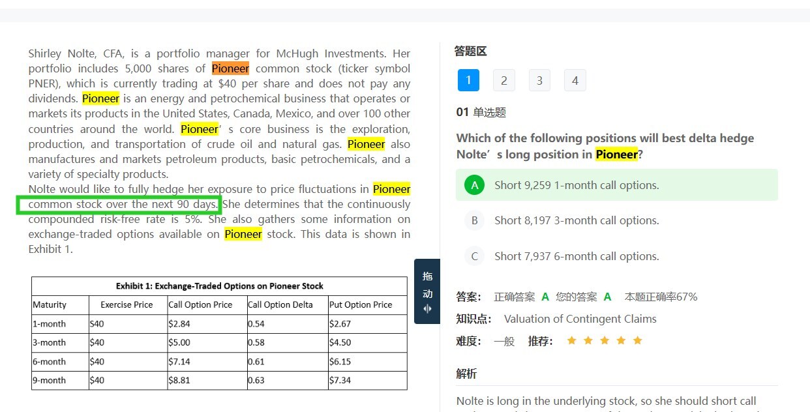Click Valuation of Contingent Claims knowledge point
Viewport: 810px width, 412px height.
pyautogui.click(x=580, y=319)
